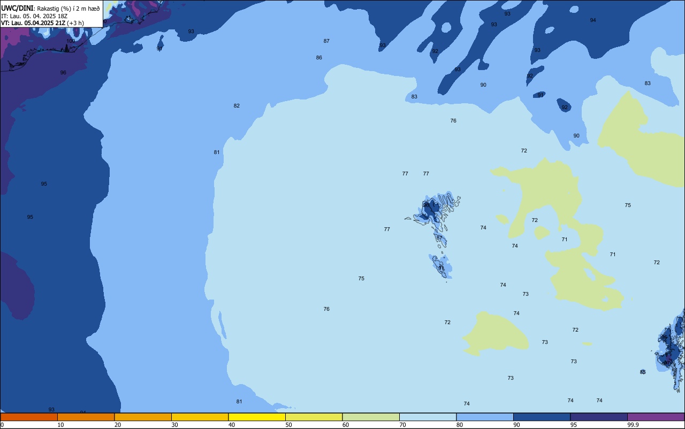Click the dark orange 0–10 legend swatch
The width and height of the screenshot is (685, 429).
pyautogui.click(x=29, y=417)
